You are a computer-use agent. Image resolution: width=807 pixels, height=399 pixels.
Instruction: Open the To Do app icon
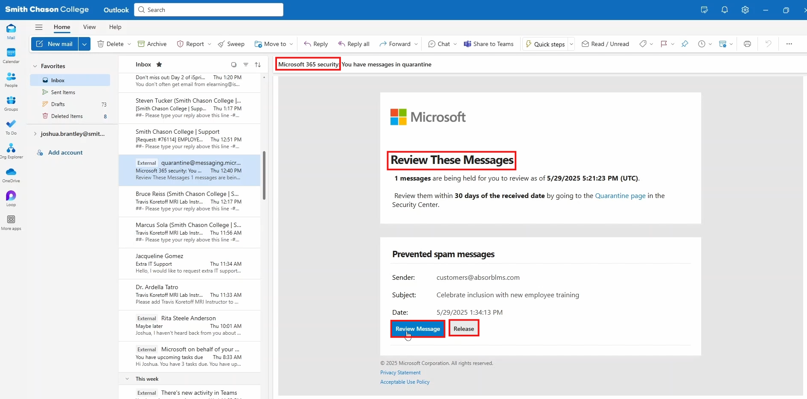click(x=11, y=127)
